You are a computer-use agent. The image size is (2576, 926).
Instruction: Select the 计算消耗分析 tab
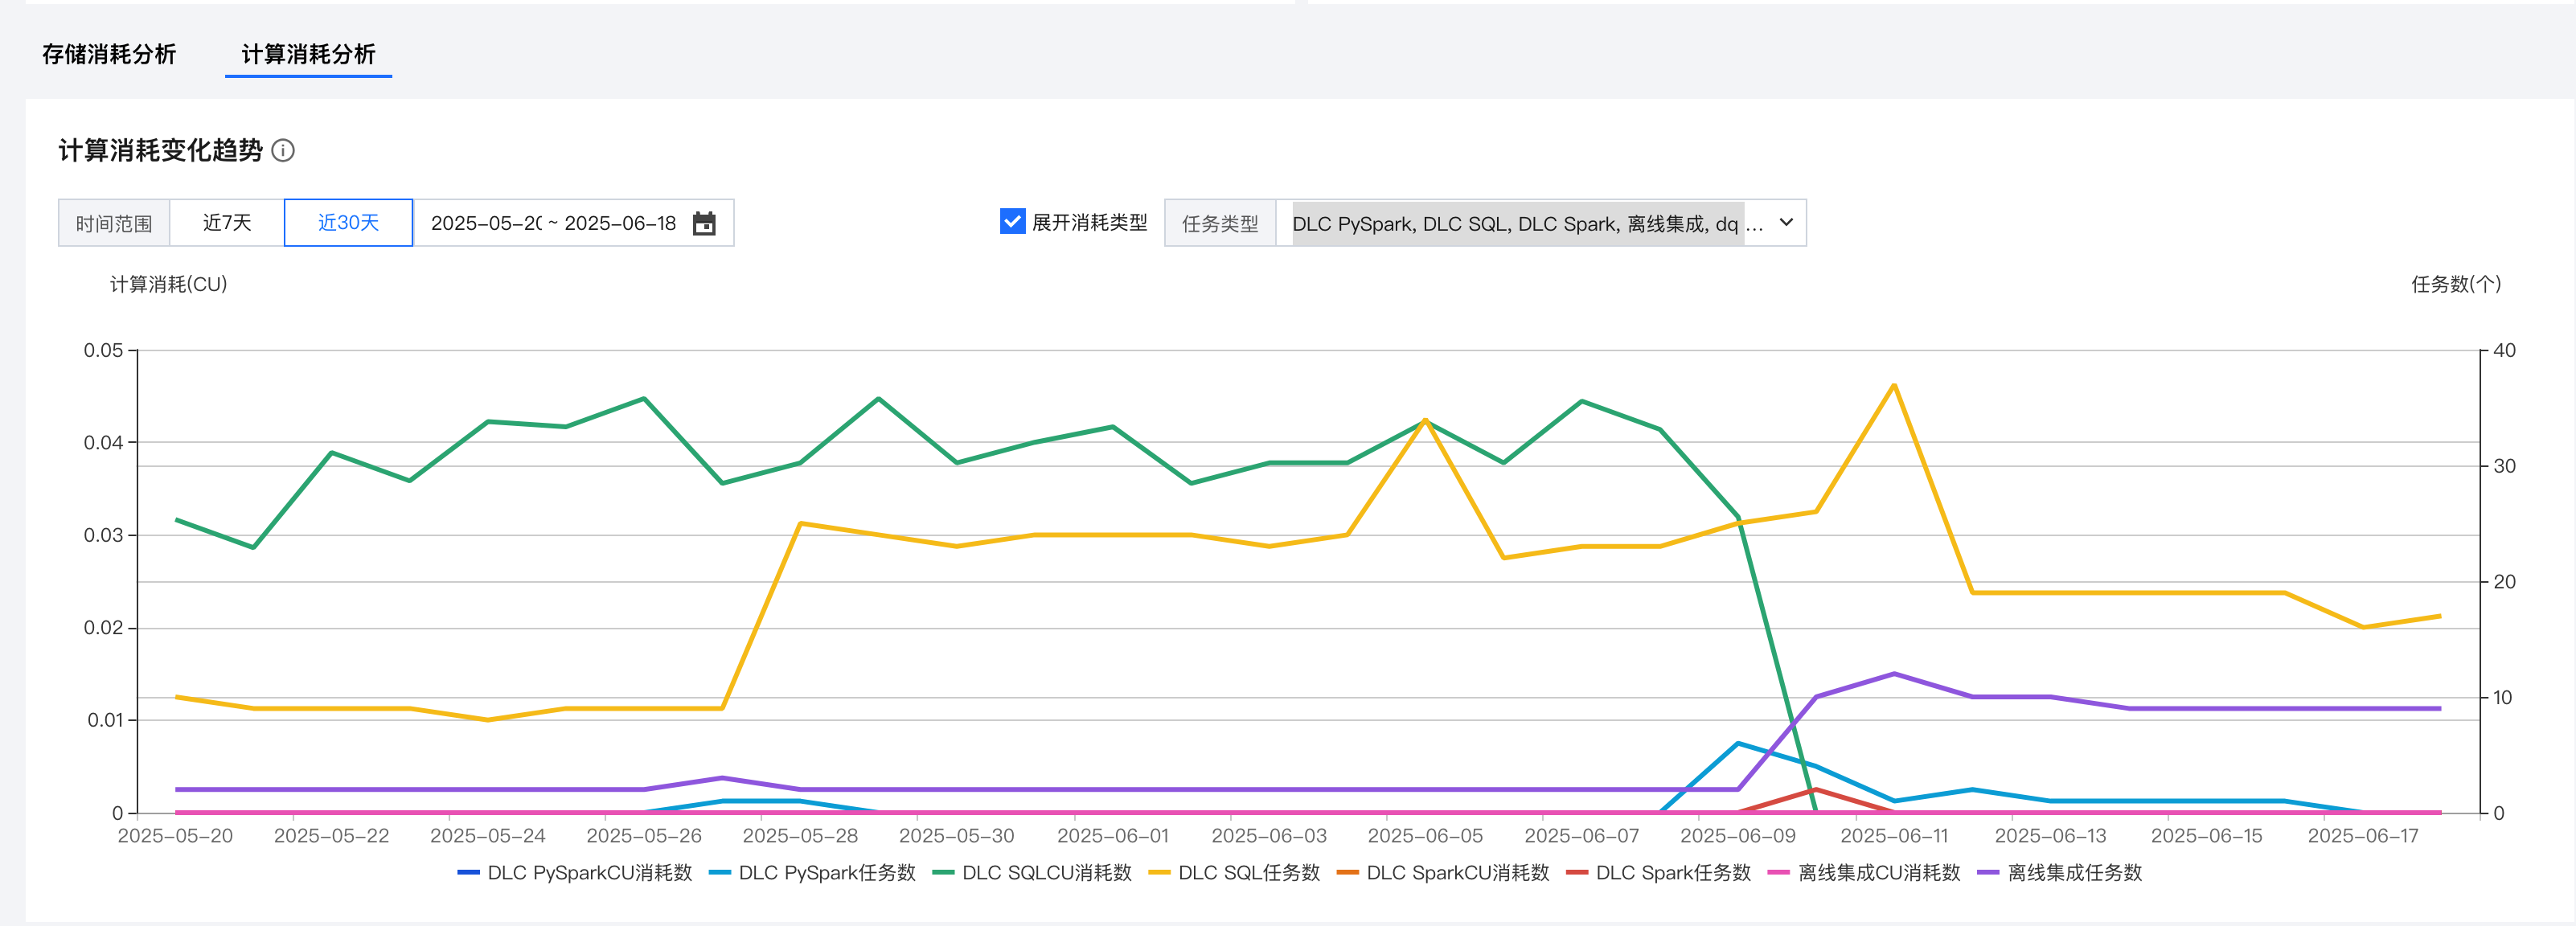308,54
